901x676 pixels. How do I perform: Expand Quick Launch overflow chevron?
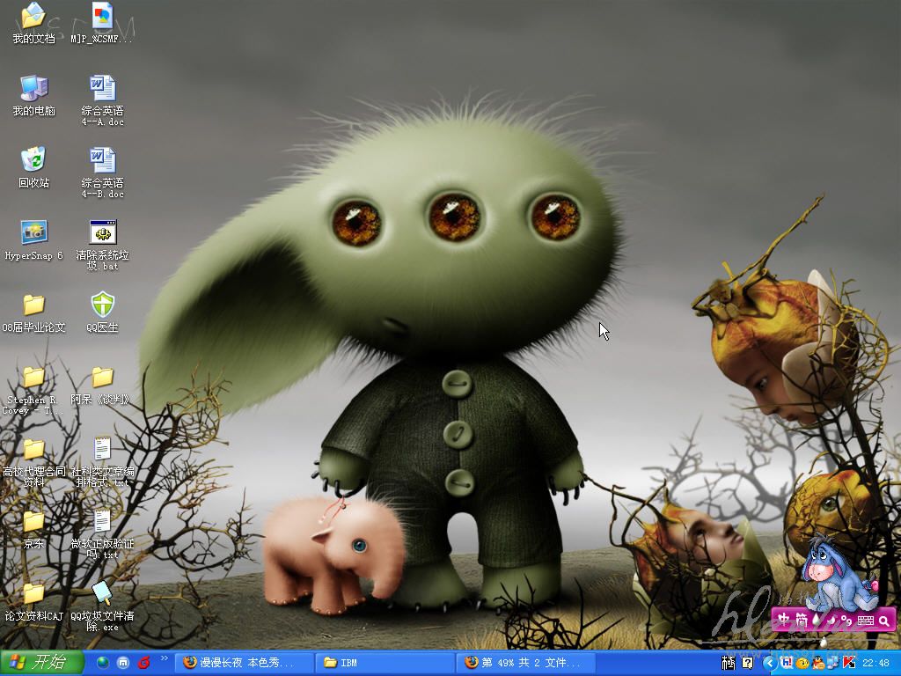(x=164, y=658)
